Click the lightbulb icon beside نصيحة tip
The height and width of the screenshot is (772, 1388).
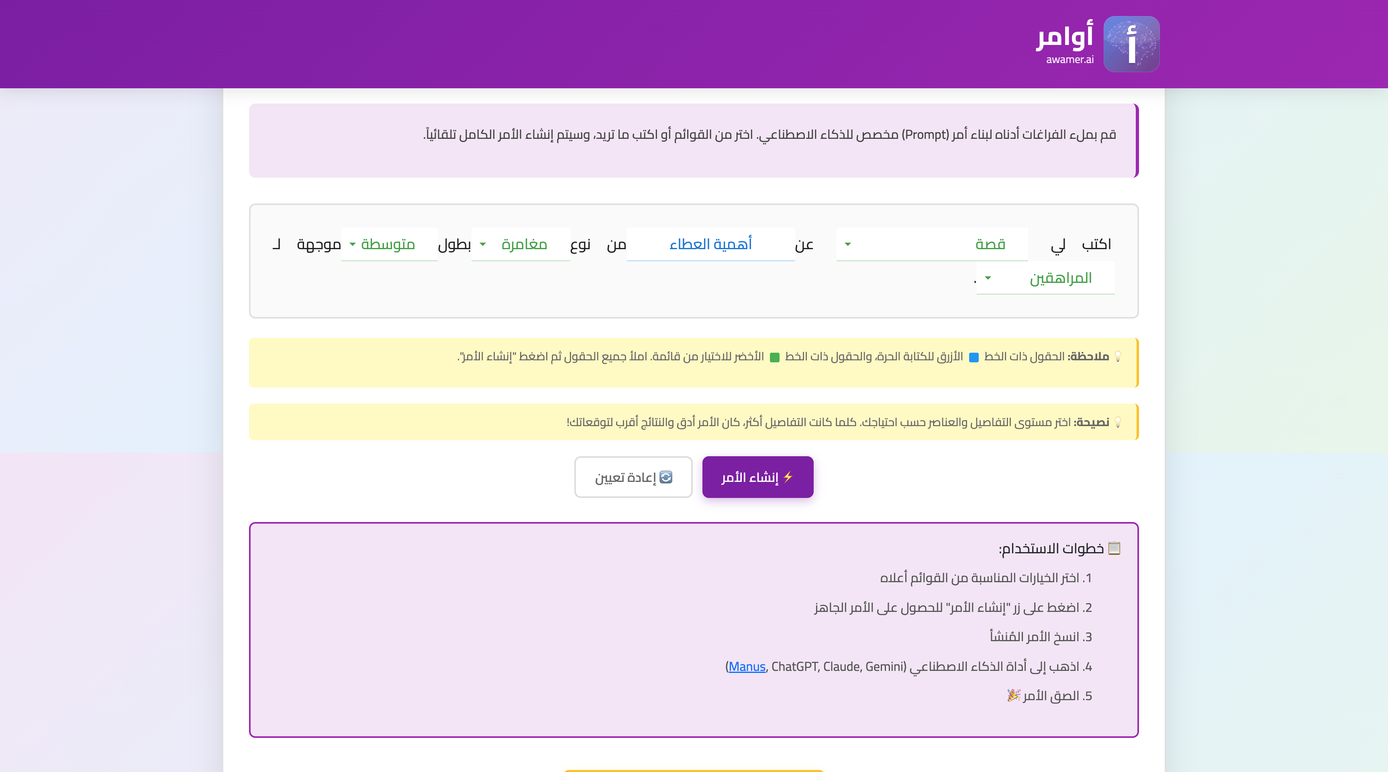click(1118, 422)
